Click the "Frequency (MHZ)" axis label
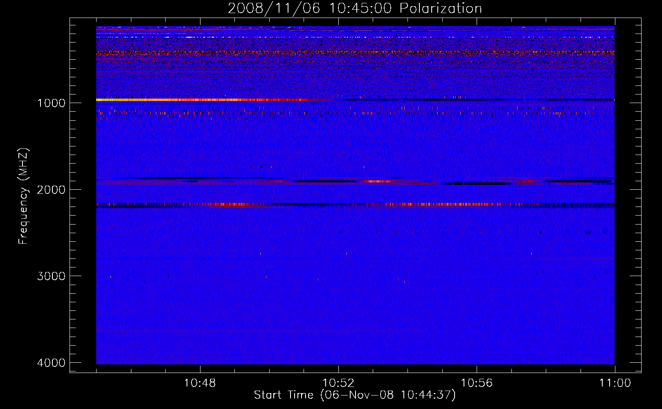The width and height of the screenshot is (662, 409). click(x=23, y=196)
